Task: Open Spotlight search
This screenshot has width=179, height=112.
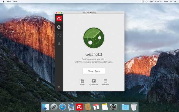Action: pos(171,1)
